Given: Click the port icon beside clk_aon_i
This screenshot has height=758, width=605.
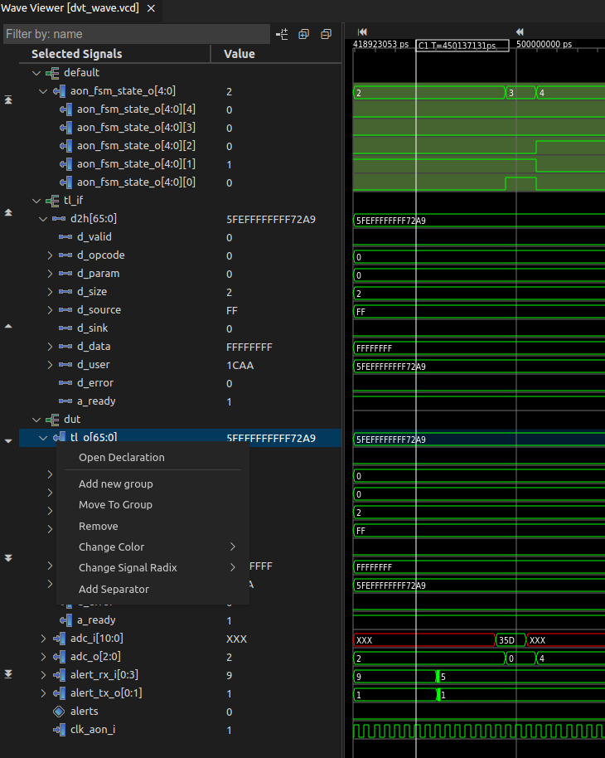Looking at the screenshot, I should point(59,730).
